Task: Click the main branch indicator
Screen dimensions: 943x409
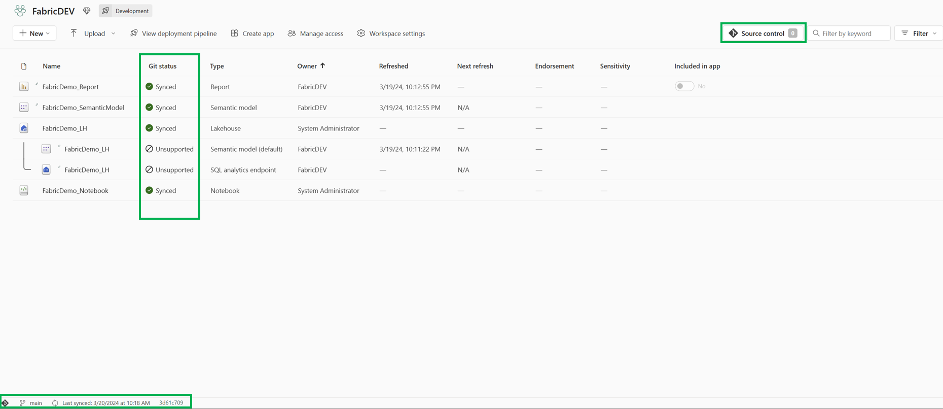Action: (x=31, y=403)
